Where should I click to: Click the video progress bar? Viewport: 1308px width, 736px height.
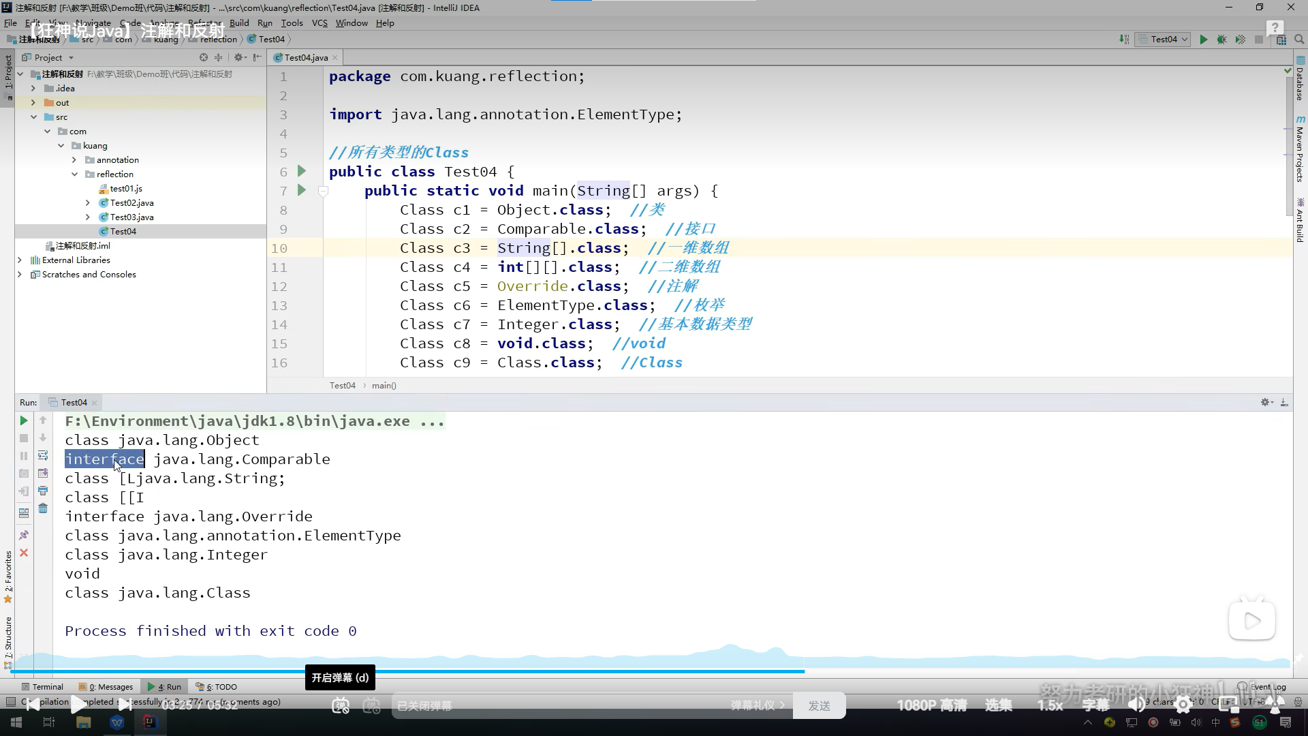[613, 671]
